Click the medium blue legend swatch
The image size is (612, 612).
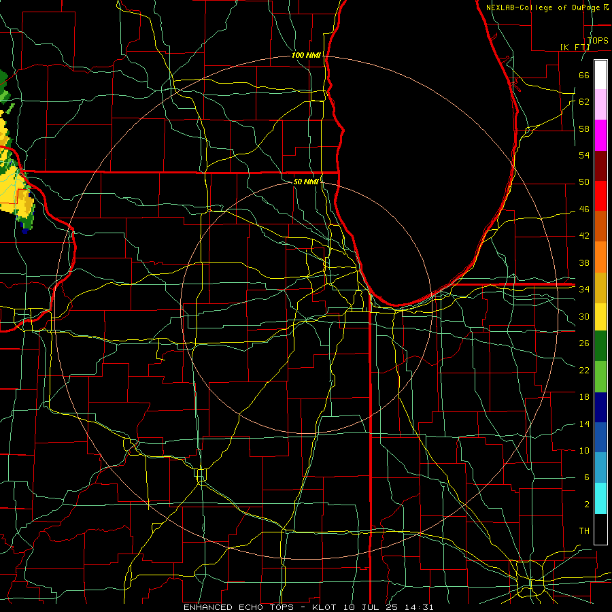tap(600, 437)
